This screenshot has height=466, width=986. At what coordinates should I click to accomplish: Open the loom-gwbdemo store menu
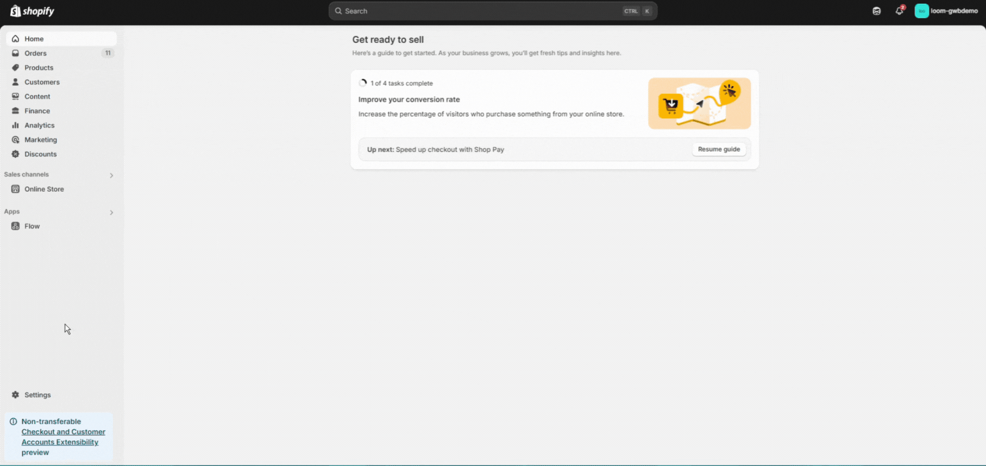pos(946,11)
